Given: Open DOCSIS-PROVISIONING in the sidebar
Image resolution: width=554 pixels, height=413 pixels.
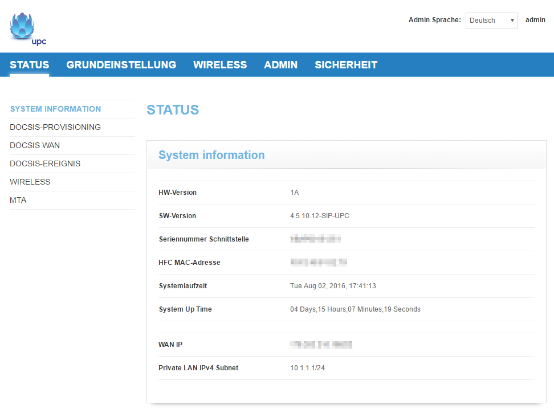Looking at the screenshot, I should click(x=55, y=127).
